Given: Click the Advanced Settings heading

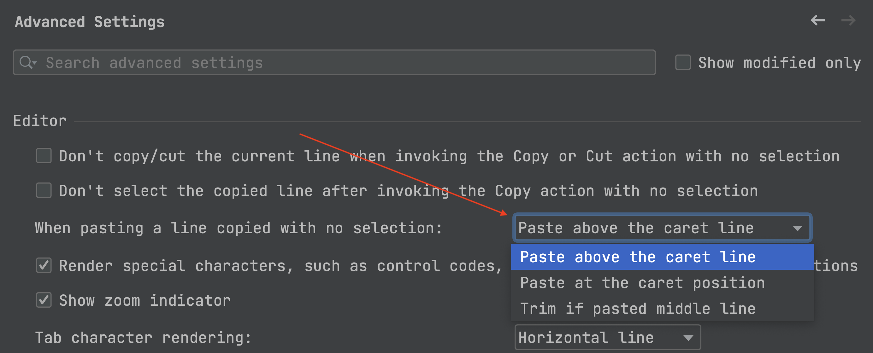Looking at the screenshot, I should pyautogui.click(x=90, y=22).
